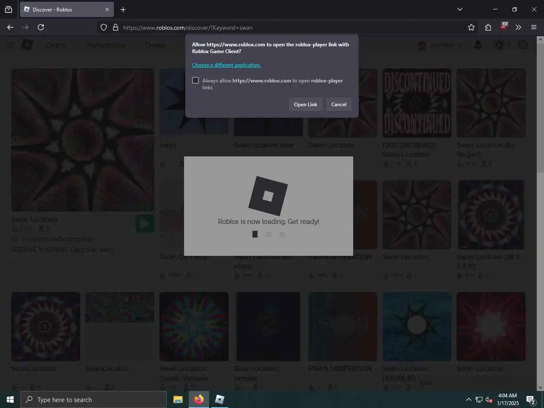Click the green play button on Swan Location

click(x=145, y=224)
